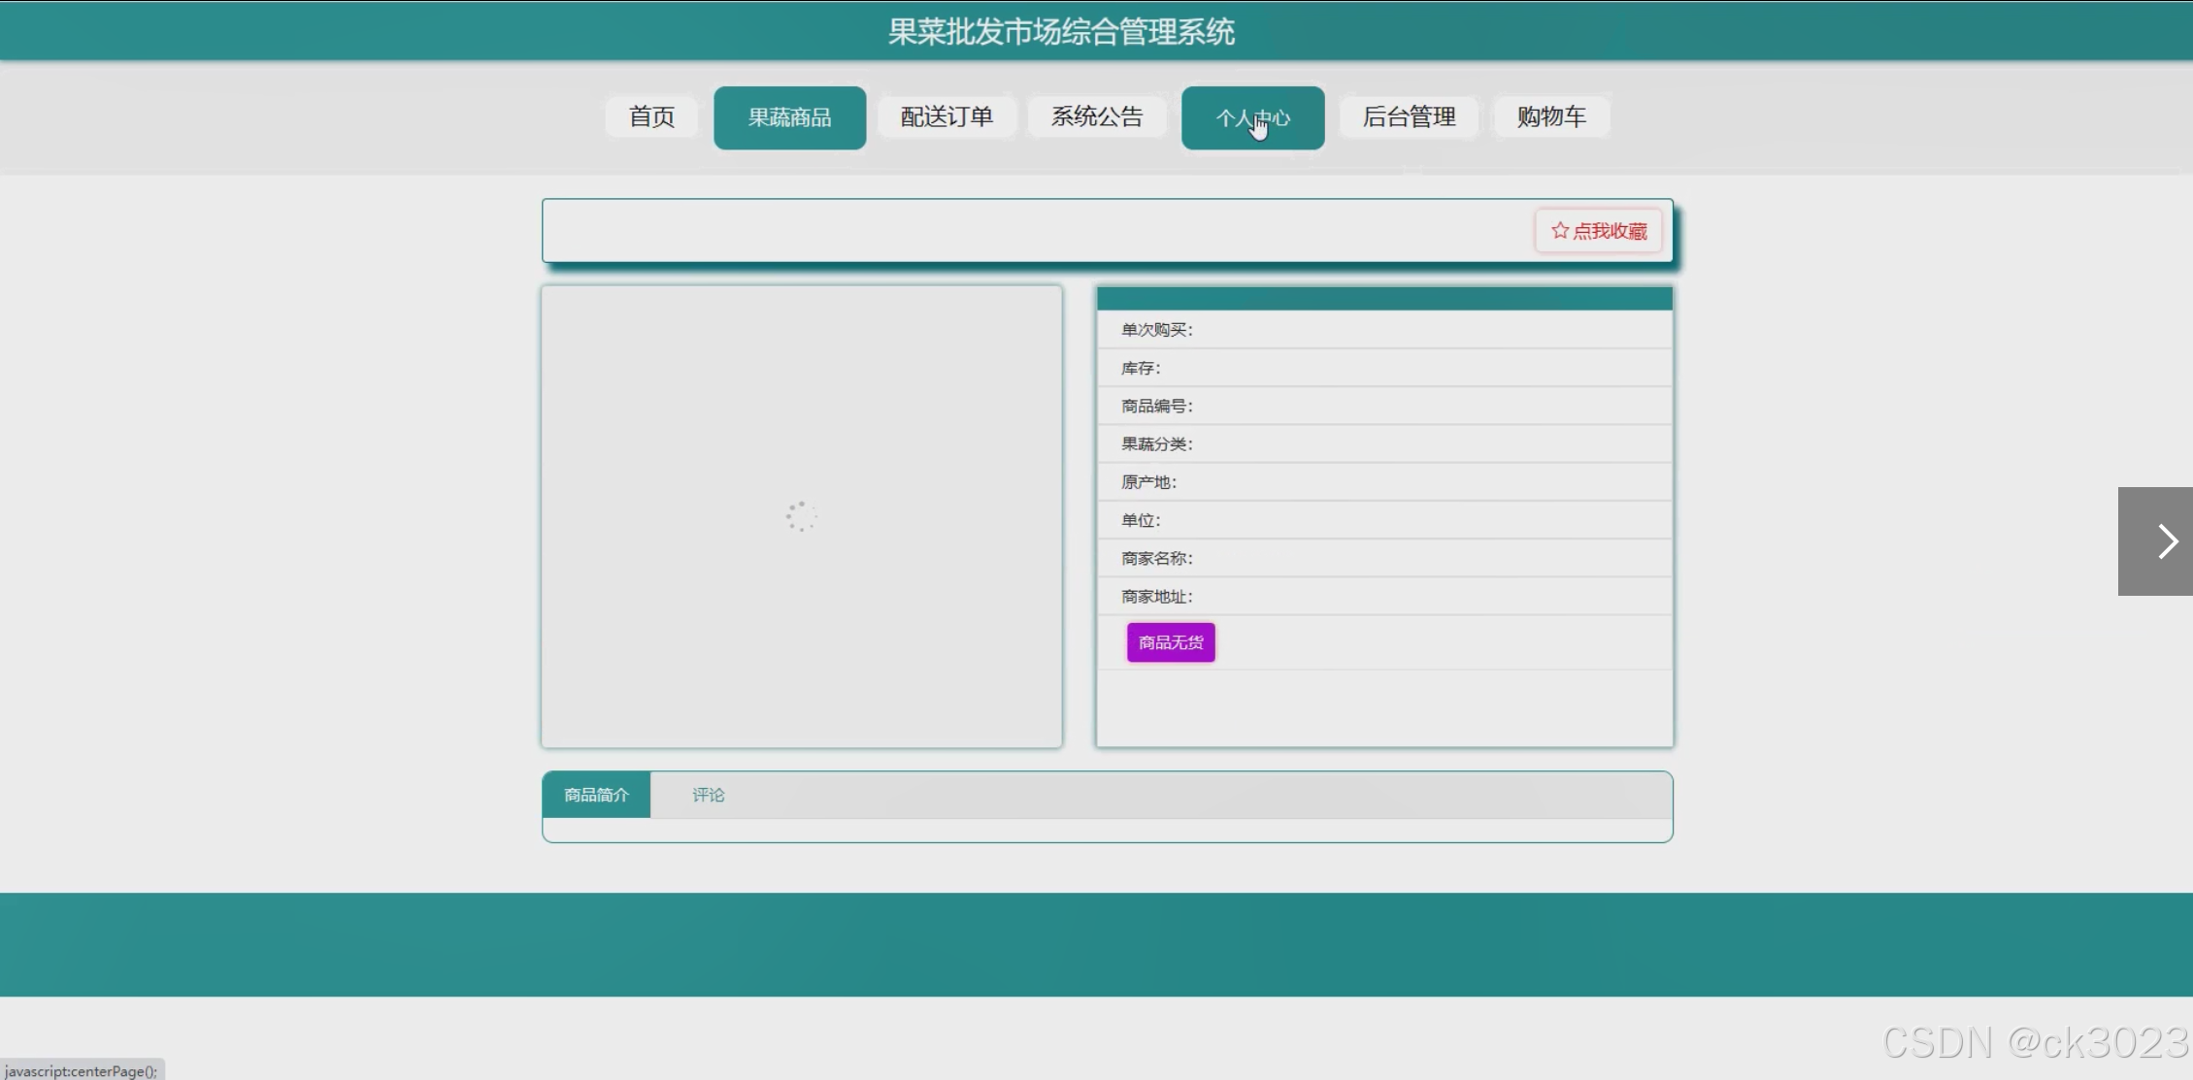Open 配送订单 page
The width and height of the screenshot is (2193, 1080).
point(947,117)
